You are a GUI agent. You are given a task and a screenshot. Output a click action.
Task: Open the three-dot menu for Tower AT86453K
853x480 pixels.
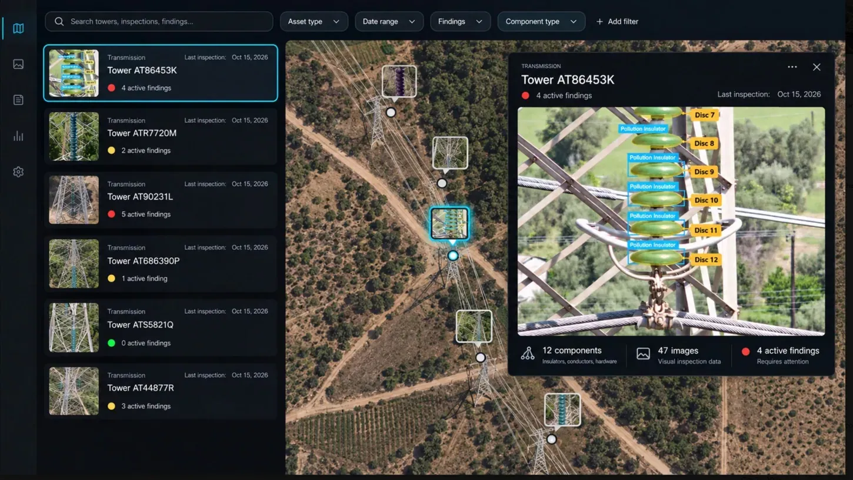(x=792, y=67)
